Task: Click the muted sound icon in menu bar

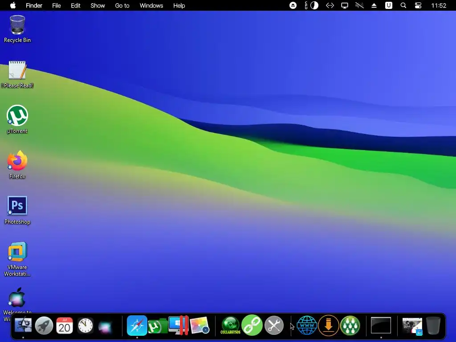Action: [x=359, y=5]
